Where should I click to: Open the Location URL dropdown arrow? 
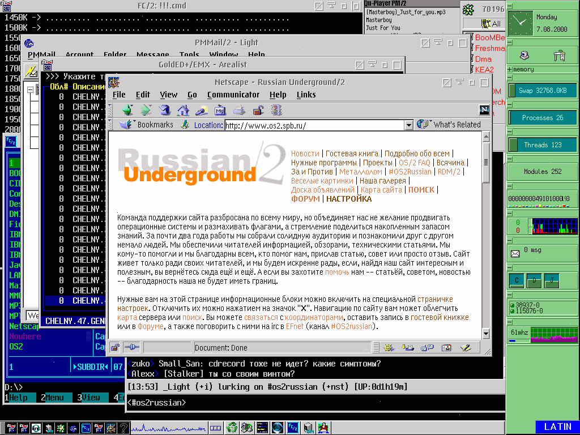click(408, 125)
